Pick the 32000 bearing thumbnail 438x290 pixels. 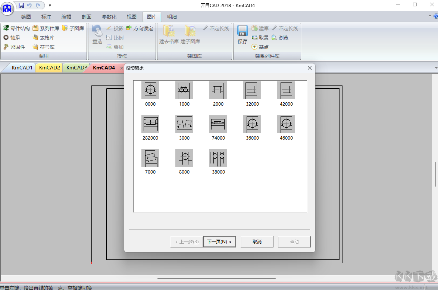pyautogui.click(x=252, y=90)
